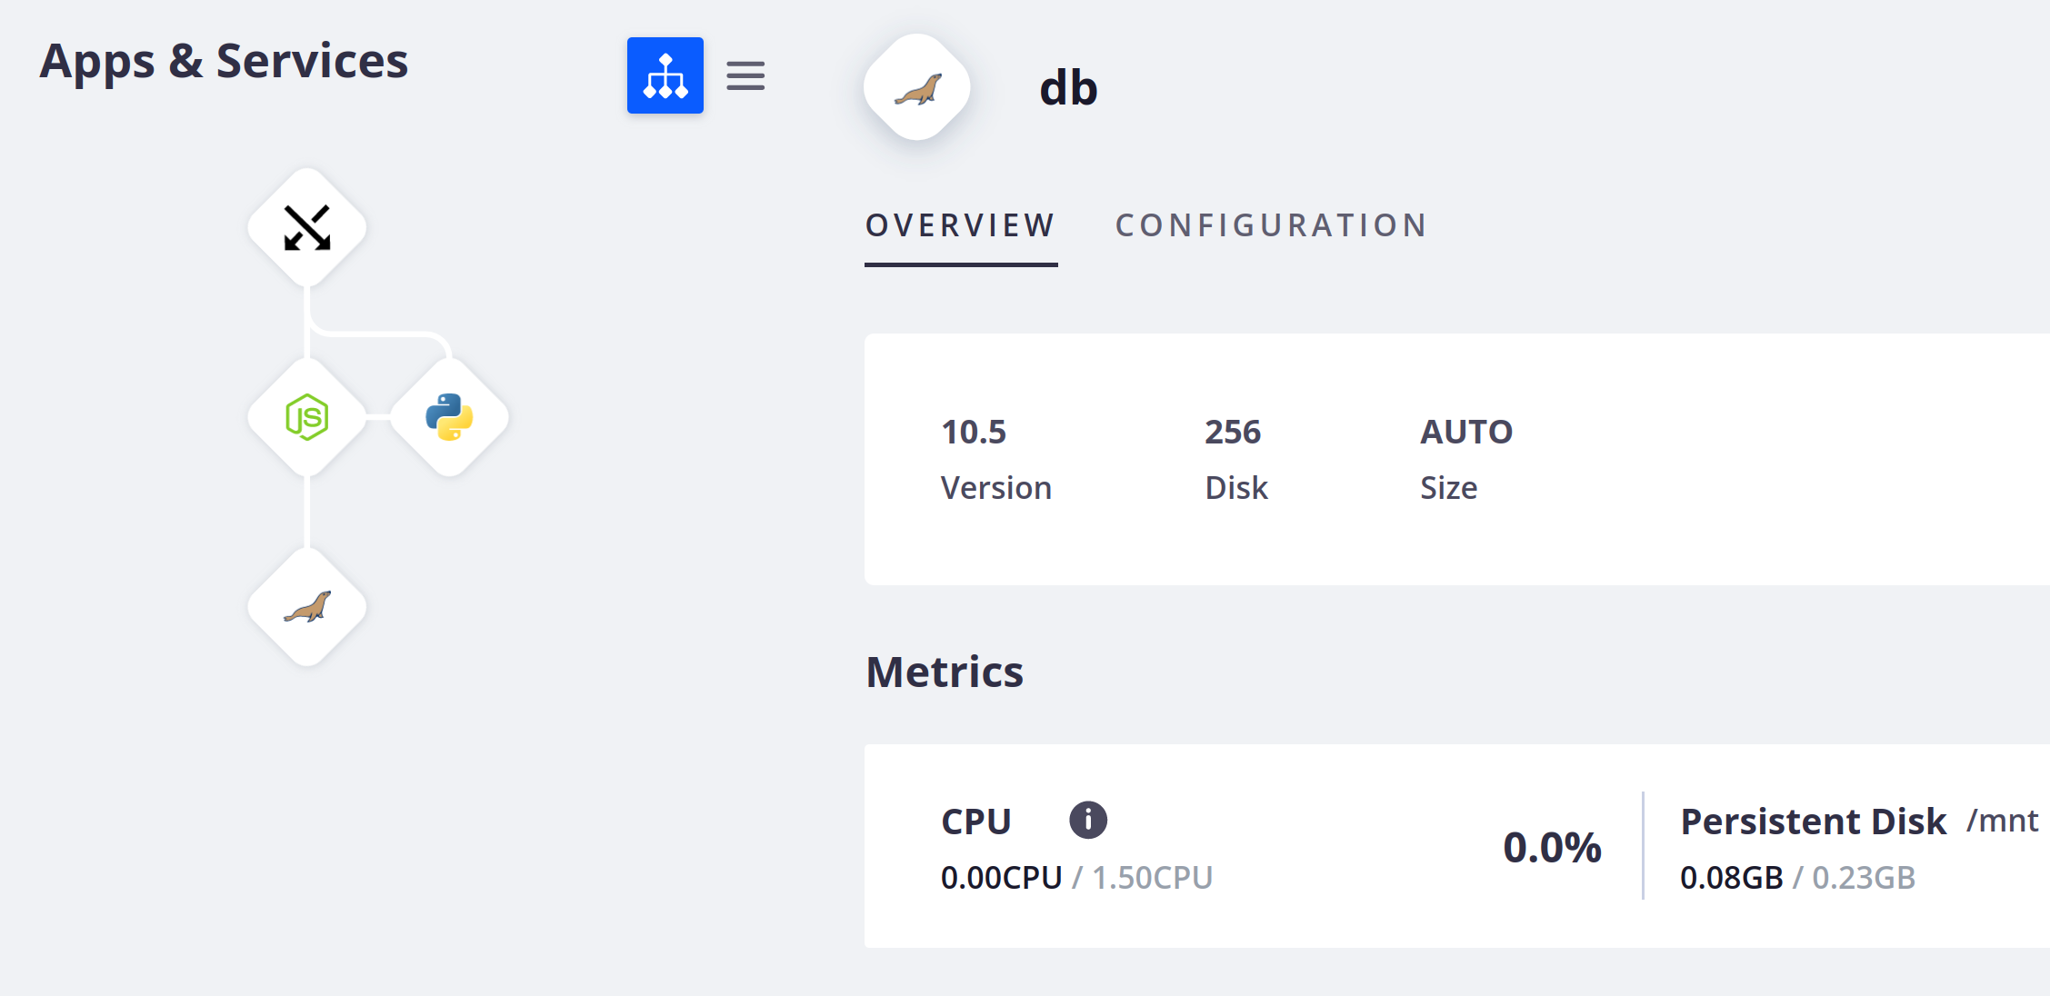Viewport: 2050px width, 996px height.
Task: Click the CPU info icon
Action: click(1087, 819)
